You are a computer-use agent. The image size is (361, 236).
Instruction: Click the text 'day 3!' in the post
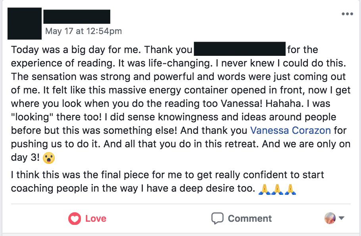click(25, 158)
